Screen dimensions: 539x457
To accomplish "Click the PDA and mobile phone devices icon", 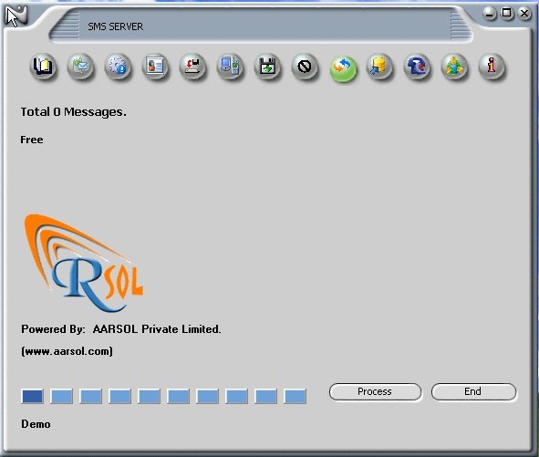I will pos(230,67).
